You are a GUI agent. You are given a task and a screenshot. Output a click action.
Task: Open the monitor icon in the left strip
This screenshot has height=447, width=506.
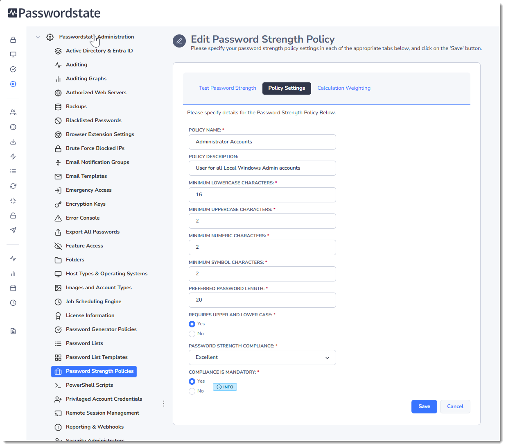click(13, 54)
